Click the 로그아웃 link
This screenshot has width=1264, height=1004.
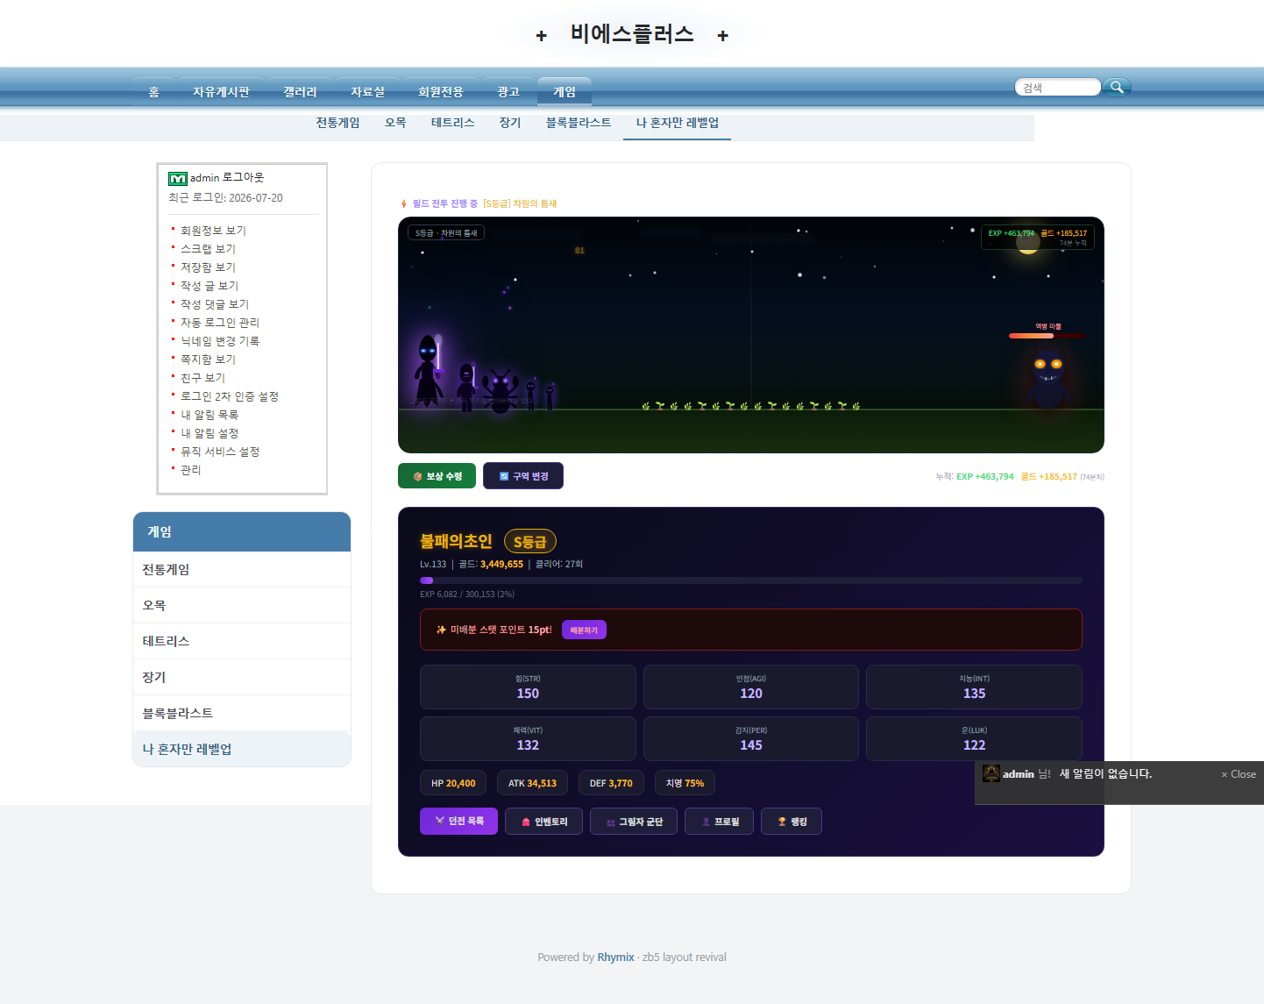(243, 177)
